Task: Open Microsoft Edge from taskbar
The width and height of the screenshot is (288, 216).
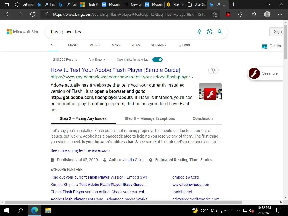Action: point(34,210)
